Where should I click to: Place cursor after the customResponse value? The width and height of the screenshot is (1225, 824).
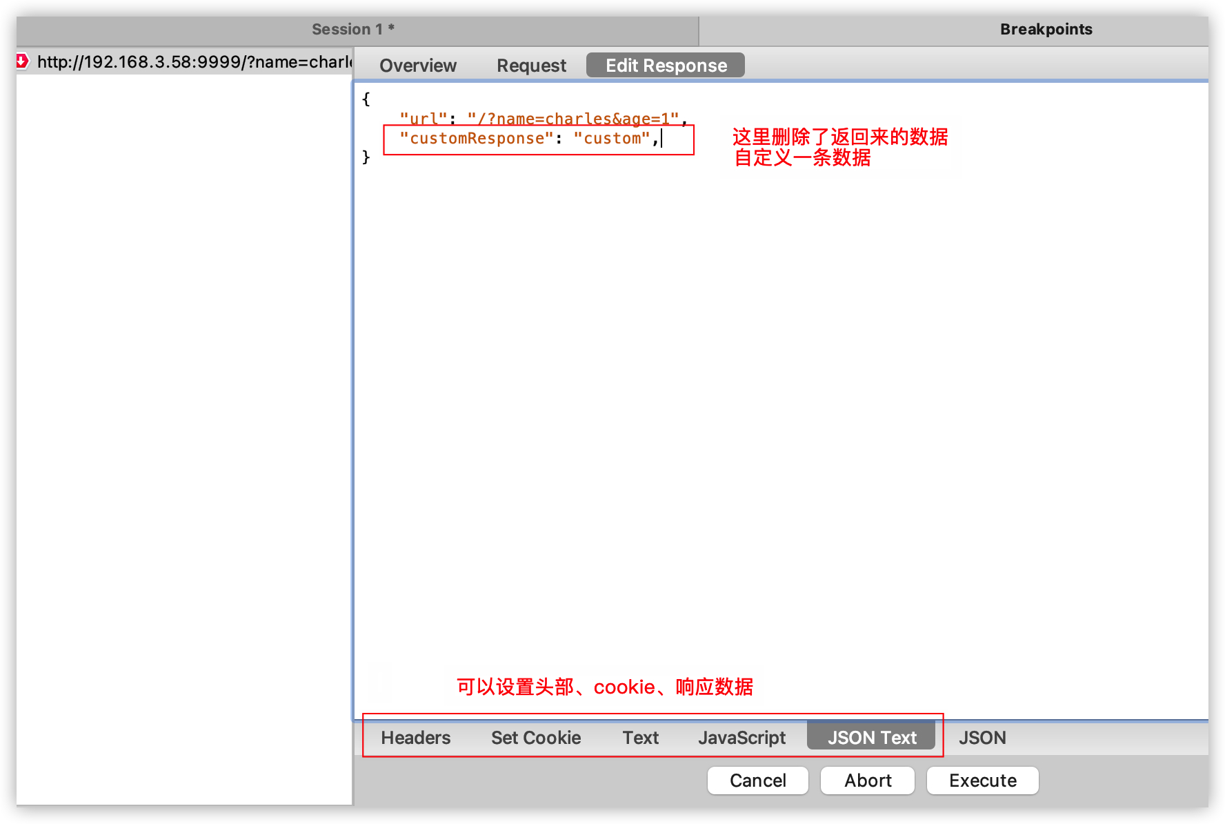point(661,139)
